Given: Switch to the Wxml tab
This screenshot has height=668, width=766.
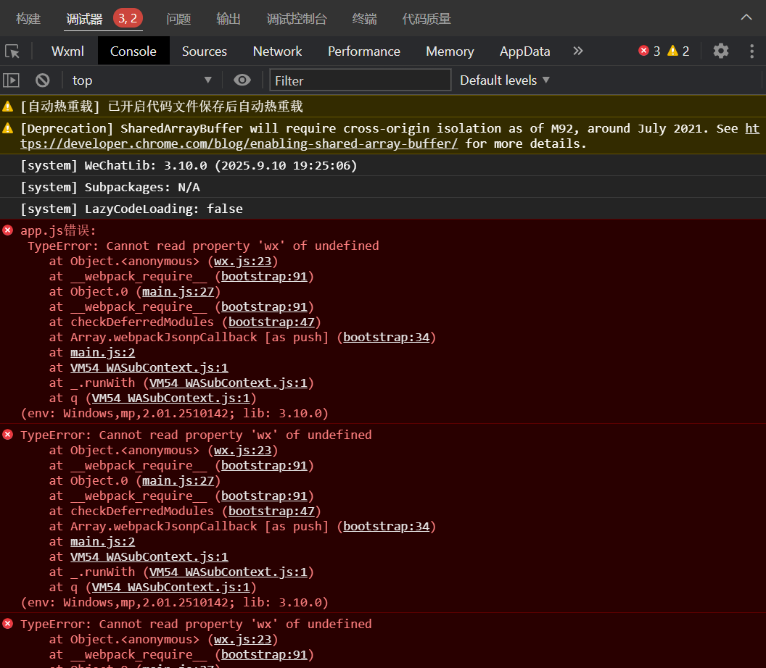Looking at the screenshot, I should (67, 51).
